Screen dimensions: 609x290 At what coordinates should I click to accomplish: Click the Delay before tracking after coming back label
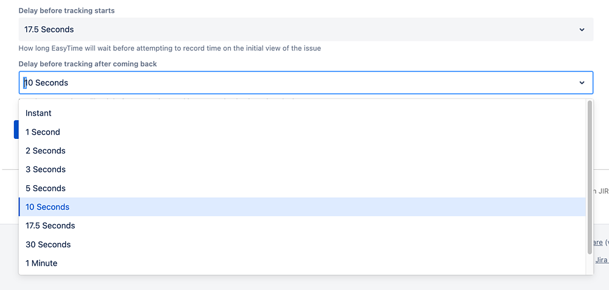point(88,64)
